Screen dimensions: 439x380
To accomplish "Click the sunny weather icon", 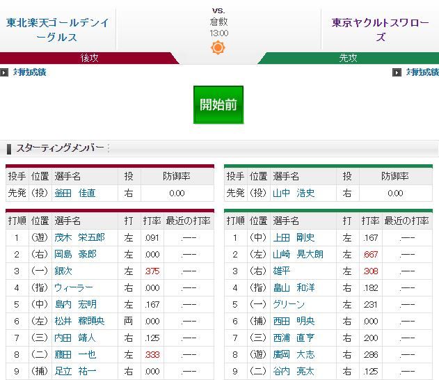I will (x=218, y=47).
